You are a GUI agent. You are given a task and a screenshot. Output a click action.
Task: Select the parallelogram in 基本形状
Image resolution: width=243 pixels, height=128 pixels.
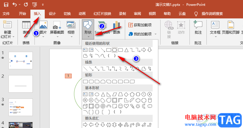point(115,94)
